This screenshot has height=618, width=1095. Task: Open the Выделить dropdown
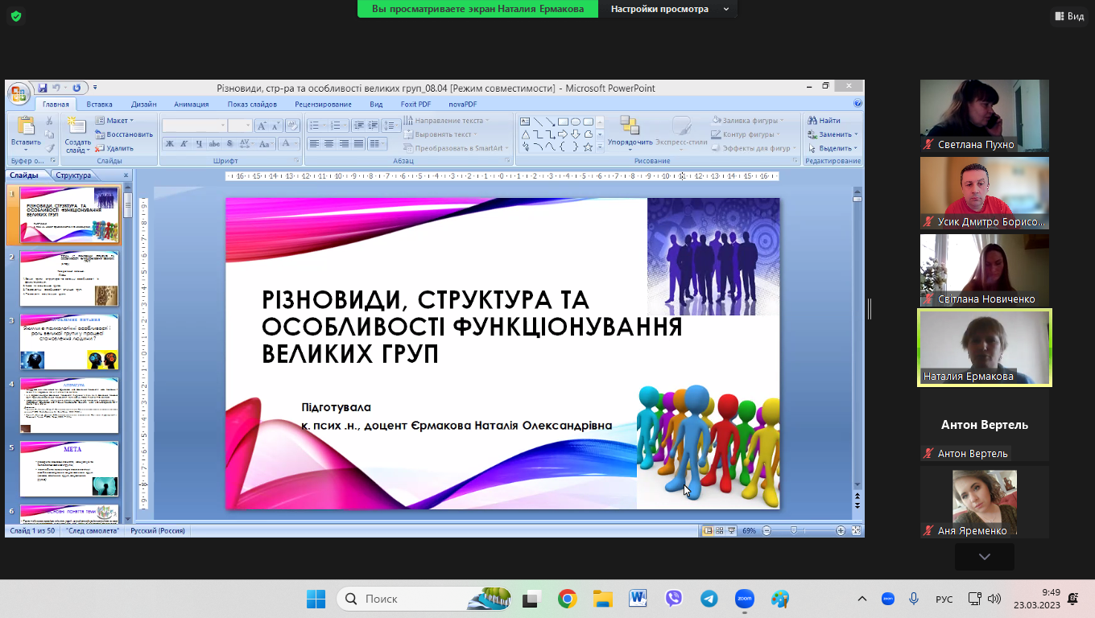click(x=833, y=148)
